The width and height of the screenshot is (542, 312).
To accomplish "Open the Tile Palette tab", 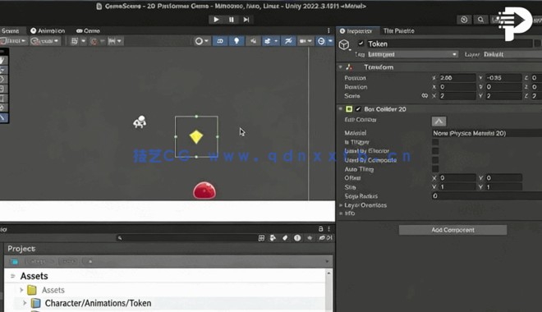I will pyautogui.click(x=398, y=30).
